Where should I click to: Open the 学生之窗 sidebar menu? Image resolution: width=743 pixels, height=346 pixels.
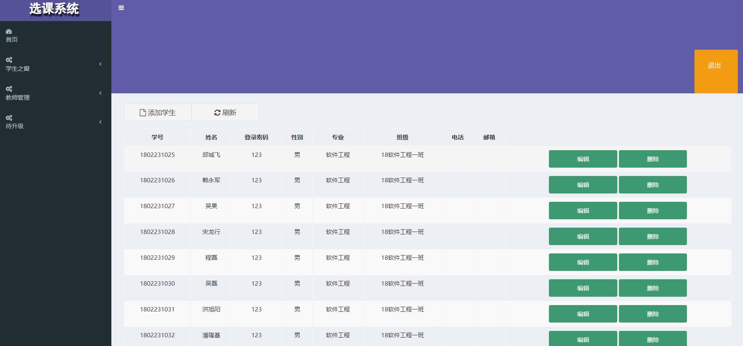(x=56, y=64)
